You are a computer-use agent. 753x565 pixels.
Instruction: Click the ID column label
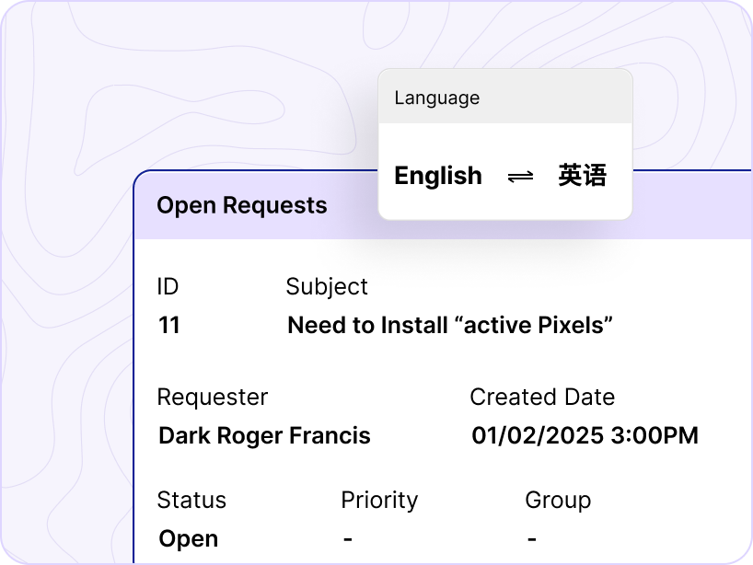coord(168,287)
